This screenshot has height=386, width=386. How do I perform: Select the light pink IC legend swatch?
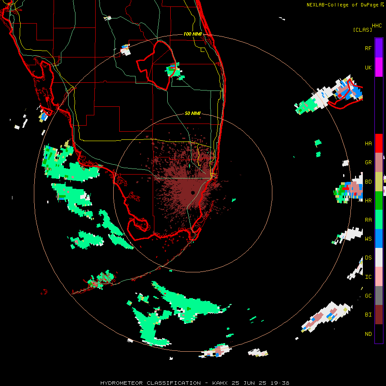tap(379, 277)
